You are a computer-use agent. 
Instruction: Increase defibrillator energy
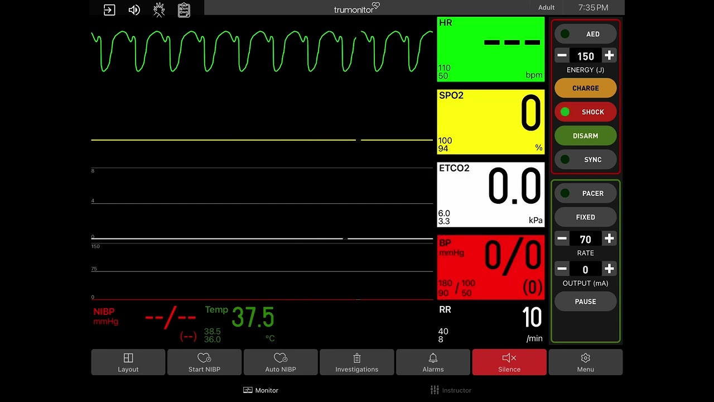point(609,55)
